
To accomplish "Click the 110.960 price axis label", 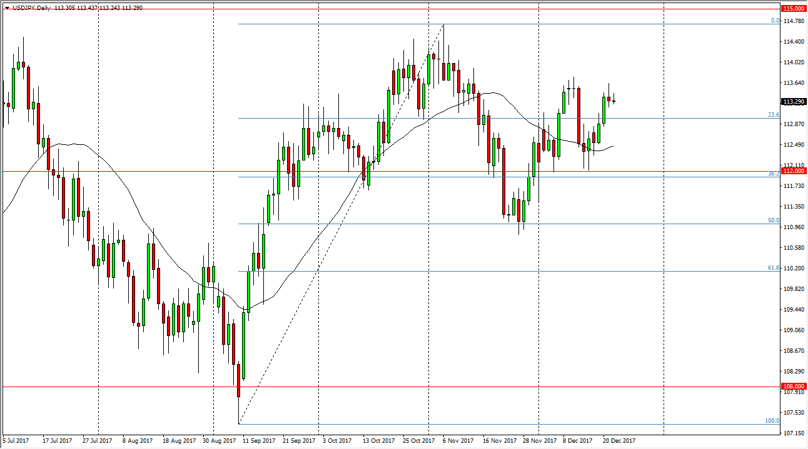I will click(794, 227).
